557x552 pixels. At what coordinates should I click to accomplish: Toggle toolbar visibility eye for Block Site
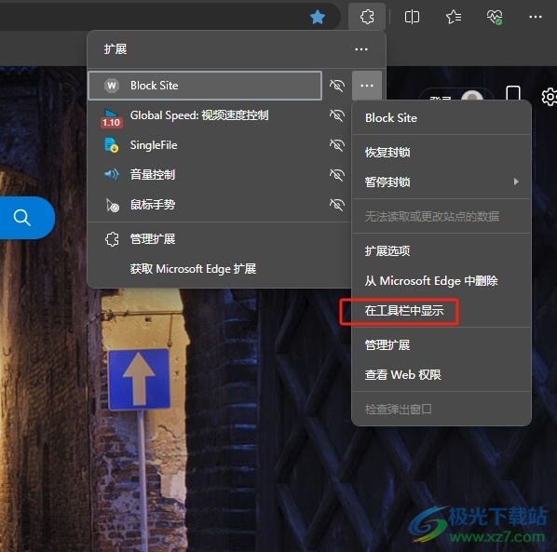(x=337, y=86)
